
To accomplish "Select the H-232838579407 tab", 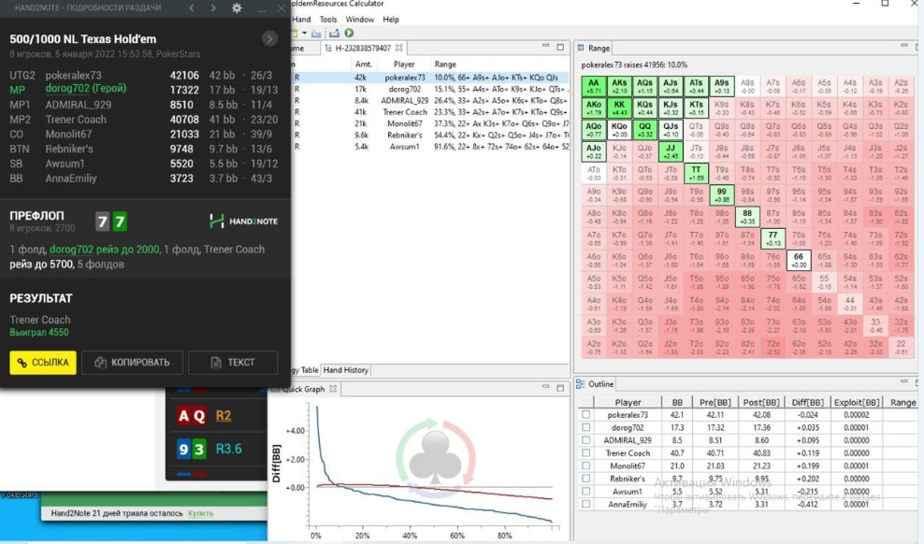I will click(x=363, y=48).
